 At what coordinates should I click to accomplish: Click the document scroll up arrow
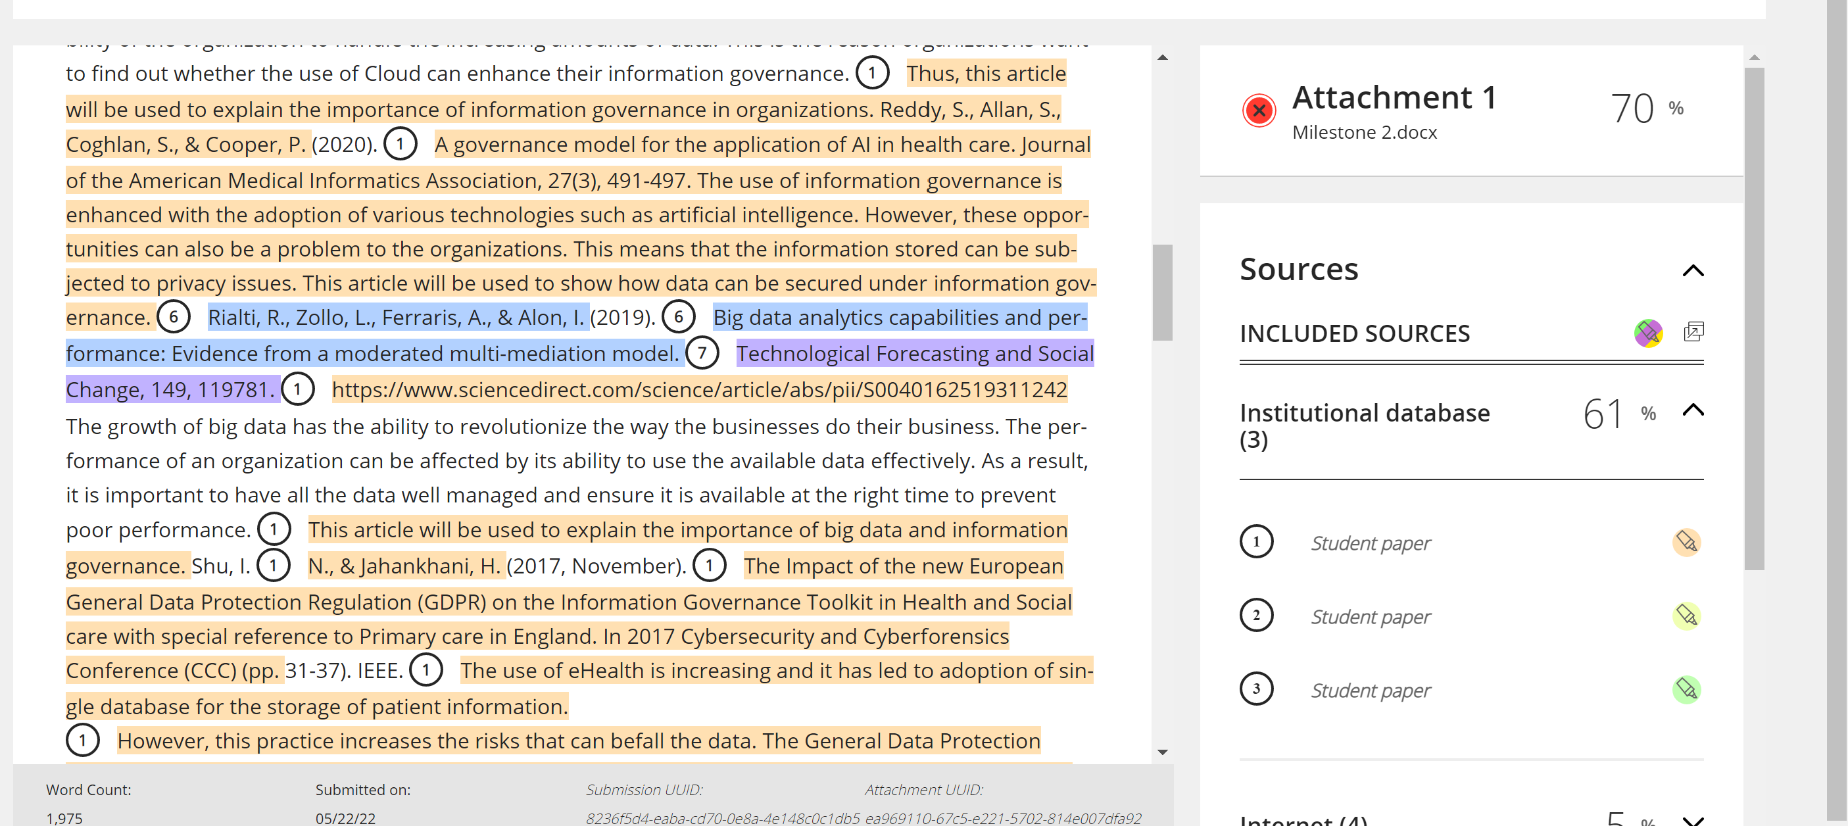1162,57
